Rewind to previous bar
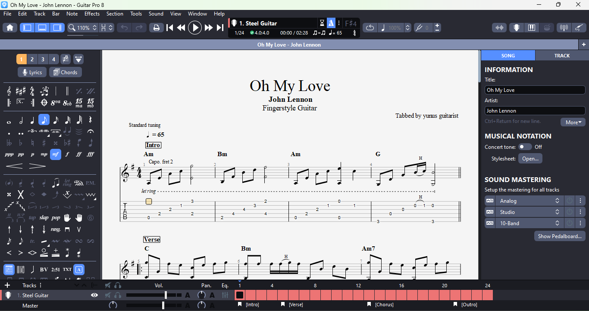The width and height of the screenshot is (589, 311). pyautogui.click(x=181, y=28)
